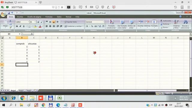Increase font size with large A icon
This screenshot has width=192, height=108.
click(38, 22)
